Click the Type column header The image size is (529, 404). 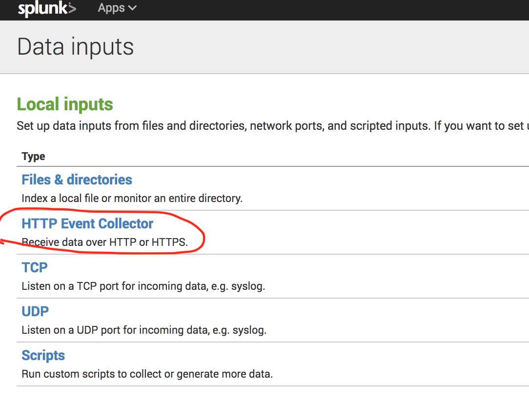pos(33,157)
